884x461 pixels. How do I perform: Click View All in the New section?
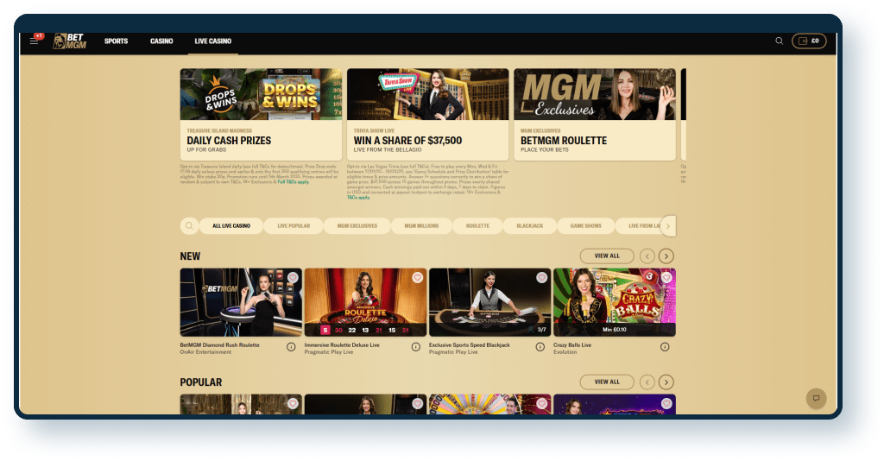click(x=607, y=256)
